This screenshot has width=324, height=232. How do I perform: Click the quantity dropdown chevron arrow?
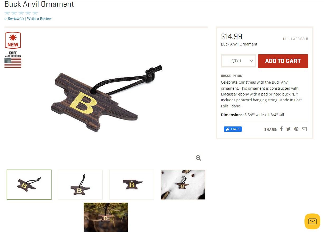tap(252, 61)
